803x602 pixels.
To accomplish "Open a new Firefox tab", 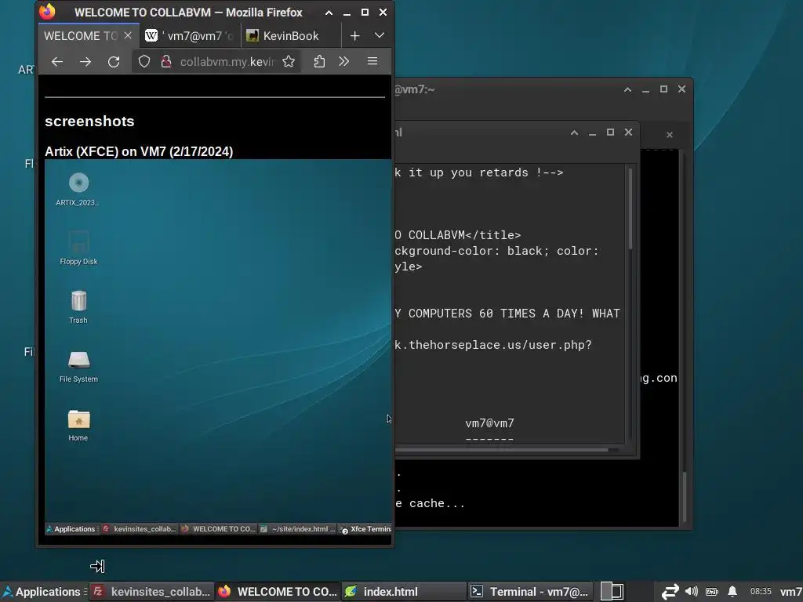I will (x=355, y=36).
